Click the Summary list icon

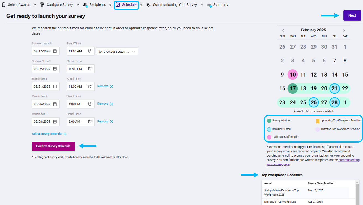point(209,4)
